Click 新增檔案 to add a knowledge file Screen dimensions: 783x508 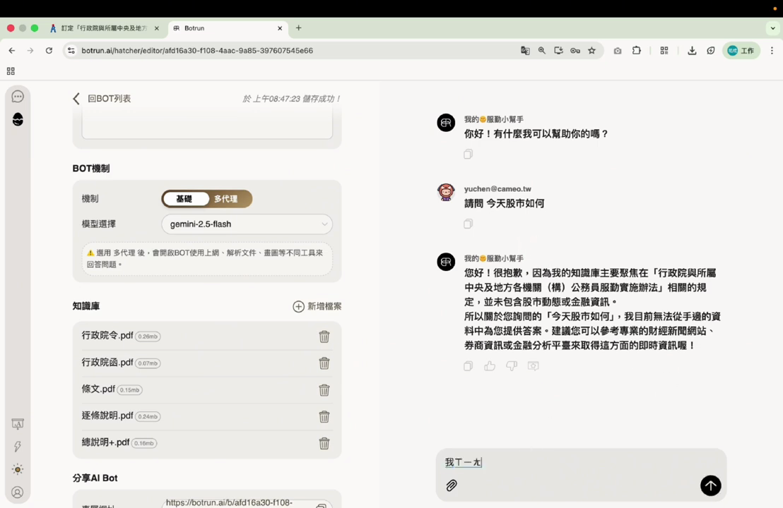pos(317,306)
